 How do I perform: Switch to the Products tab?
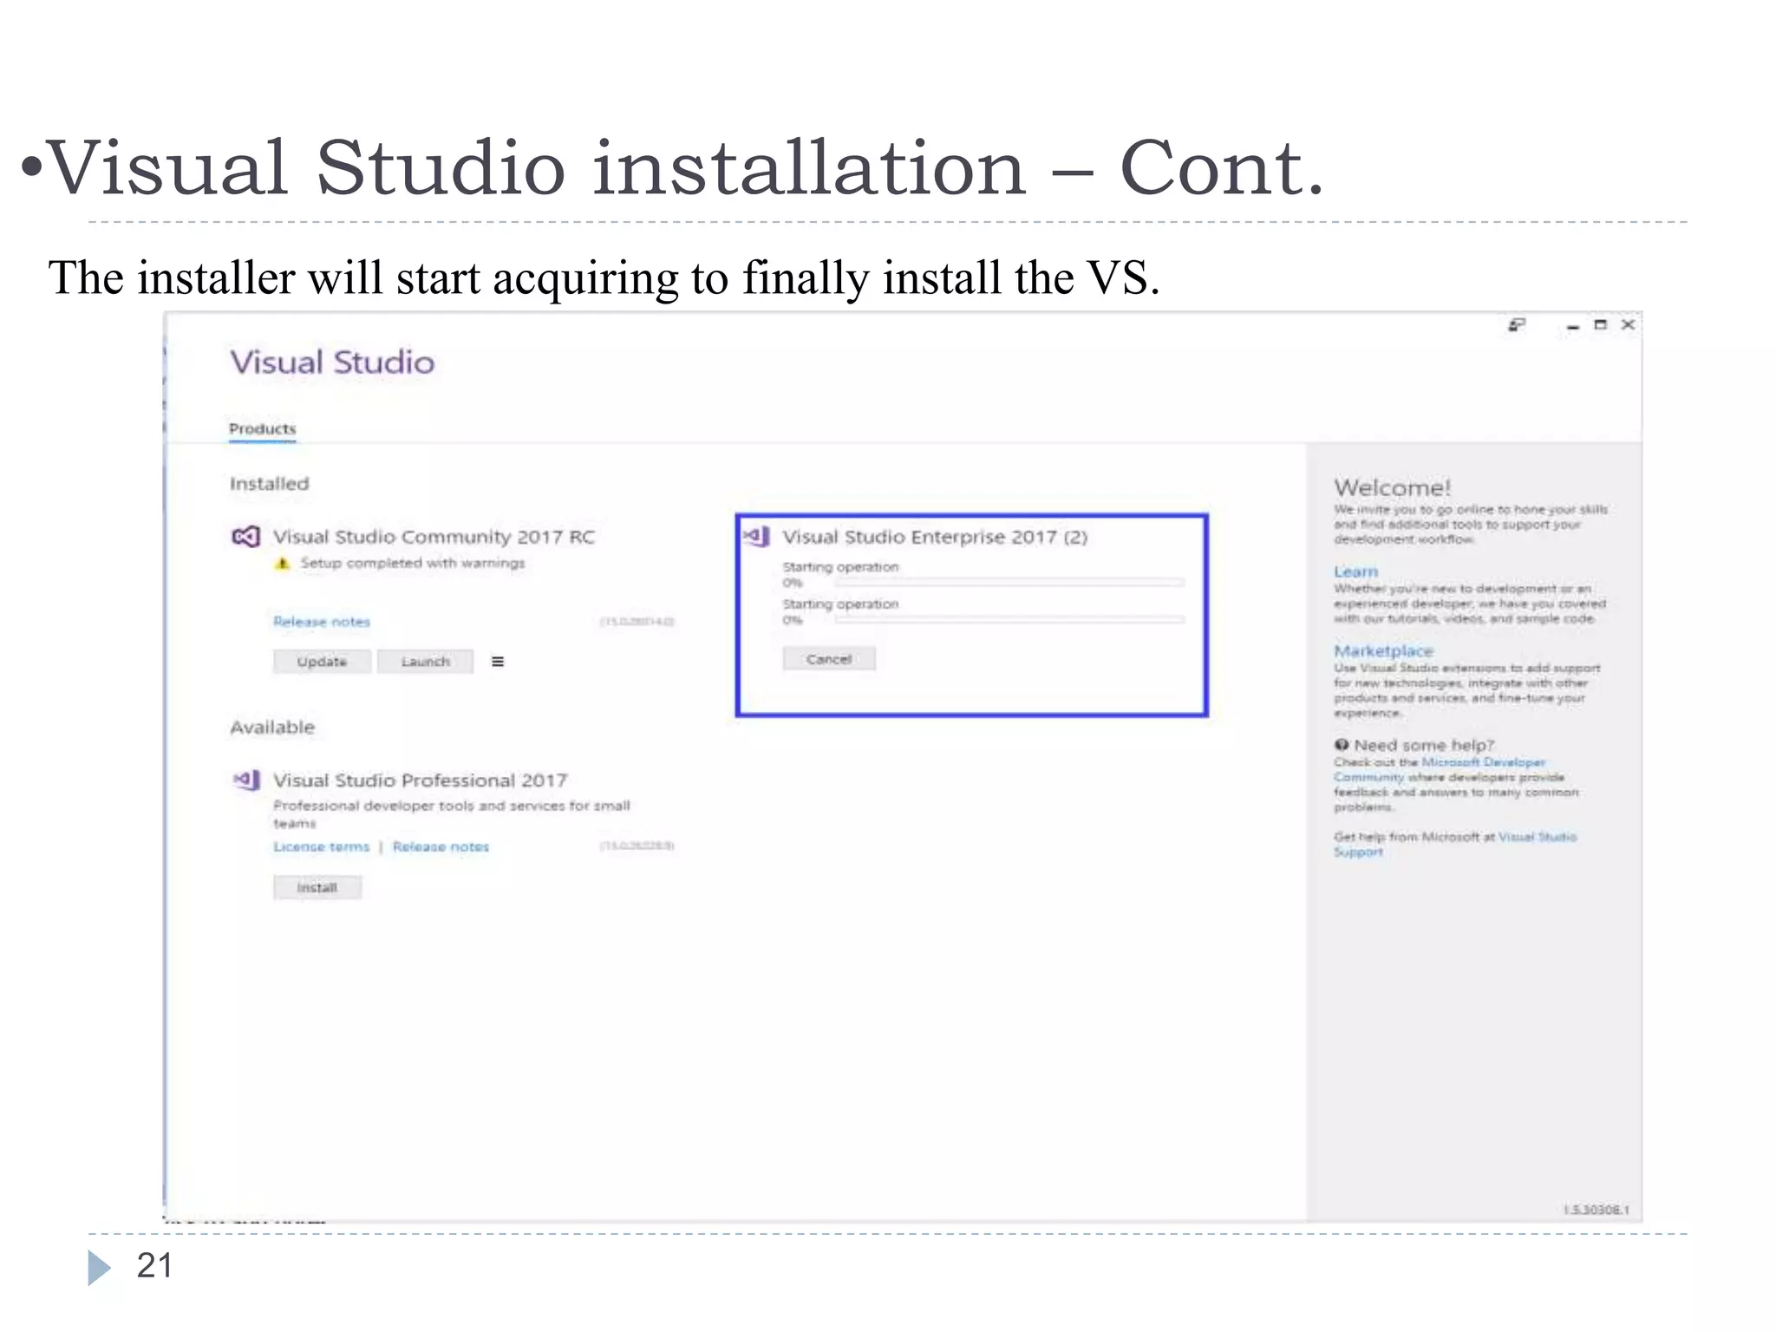click(262, 428)
